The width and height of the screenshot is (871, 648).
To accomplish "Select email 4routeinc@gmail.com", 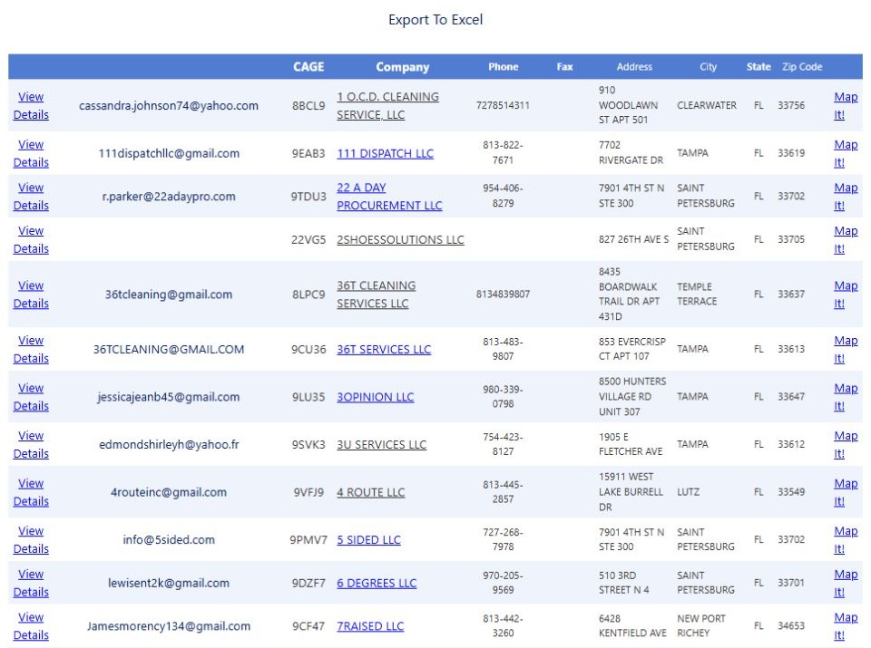I will coord(169,492).
